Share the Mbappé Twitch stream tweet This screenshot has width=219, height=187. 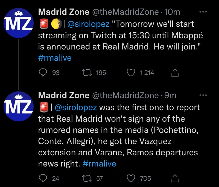pos(175,72)
